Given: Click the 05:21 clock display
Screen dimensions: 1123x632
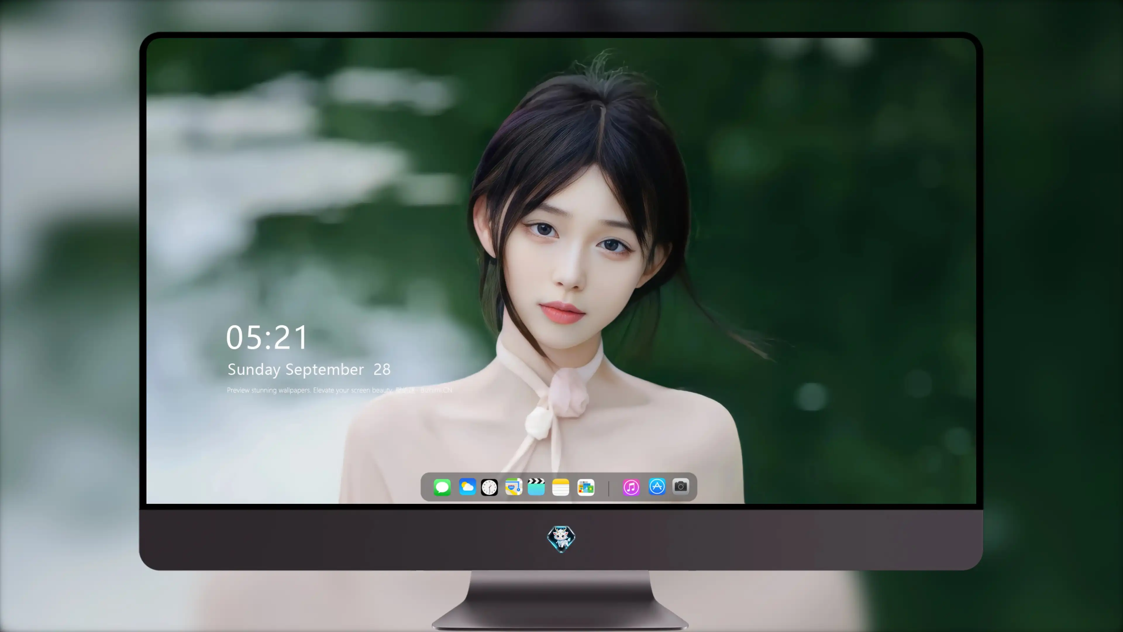Looking at the screenshot, I should [267, 337].
